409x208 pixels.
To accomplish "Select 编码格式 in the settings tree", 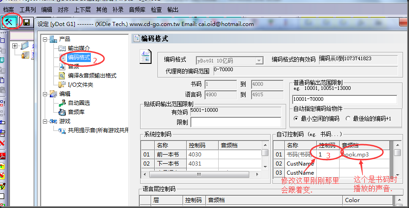I will point(79,57).
